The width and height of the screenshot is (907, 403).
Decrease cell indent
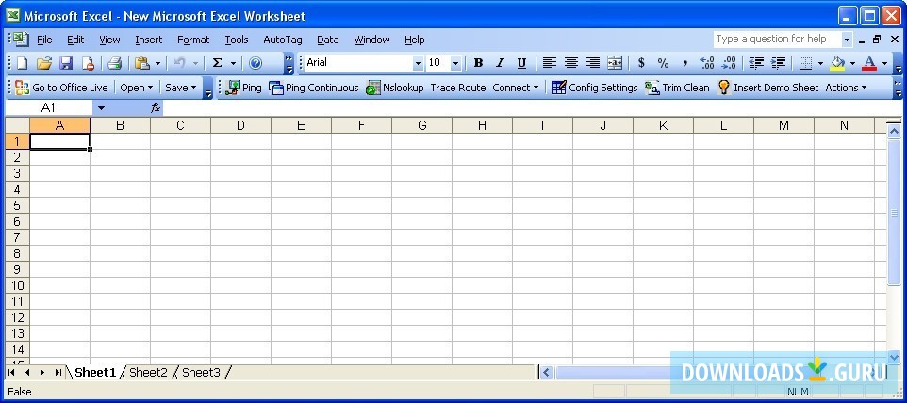[756, 63]
